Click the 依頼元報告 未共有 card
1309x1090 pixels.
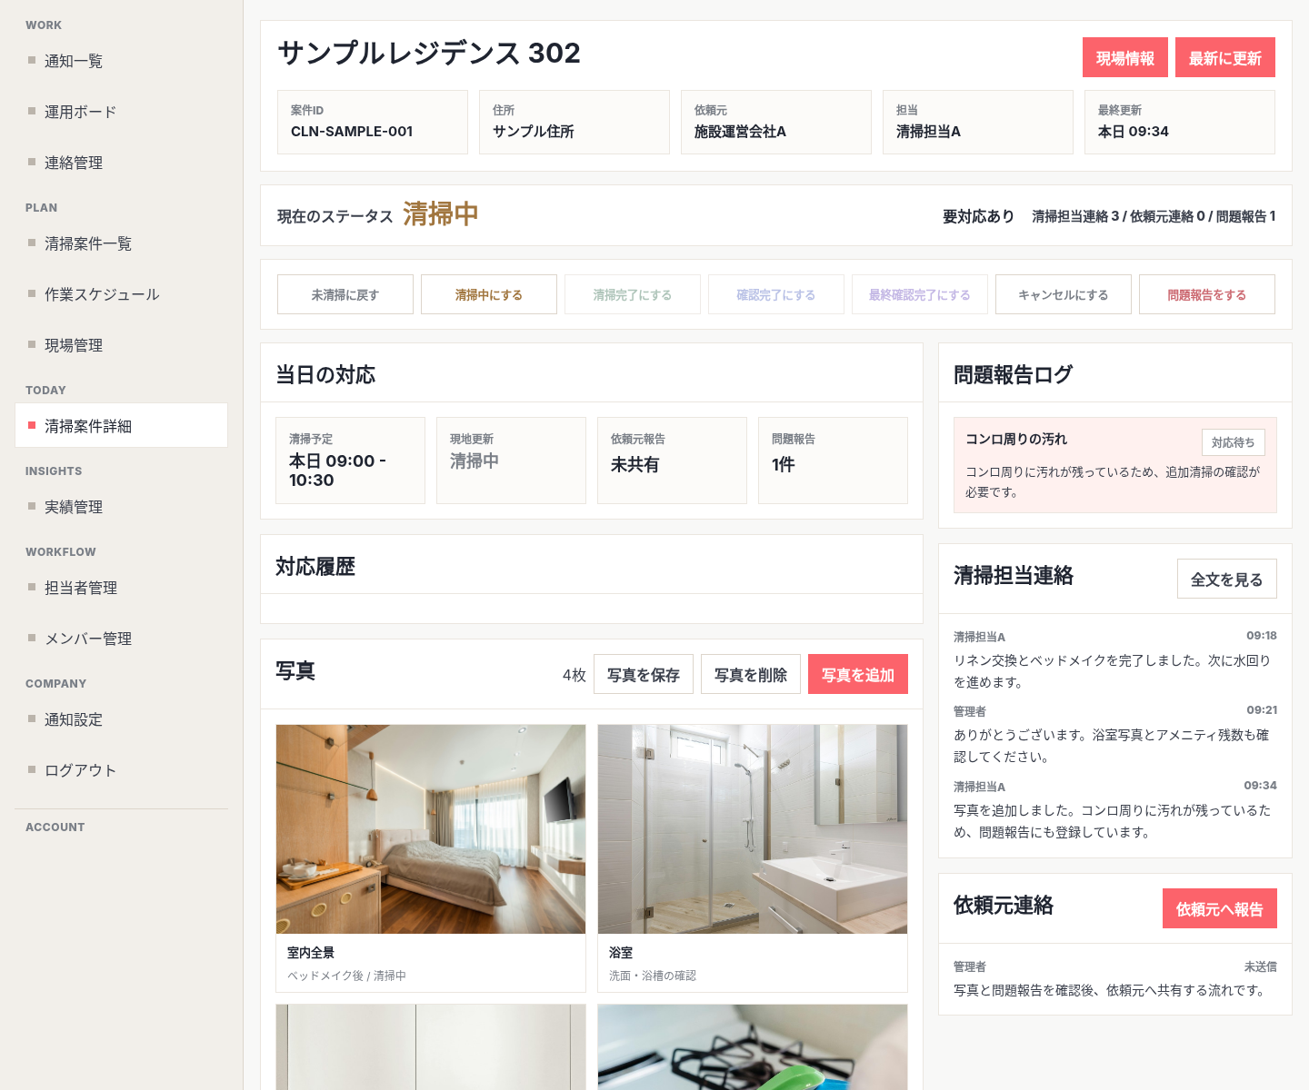(x=673, y=461)
